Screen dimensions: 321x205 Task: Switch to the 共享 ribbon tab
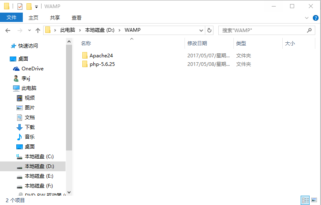pyautogui.click(x=55, y=18)
